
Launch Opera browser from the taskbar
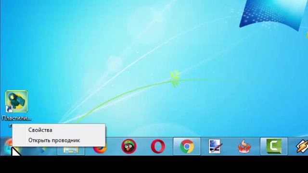point(158,146)
